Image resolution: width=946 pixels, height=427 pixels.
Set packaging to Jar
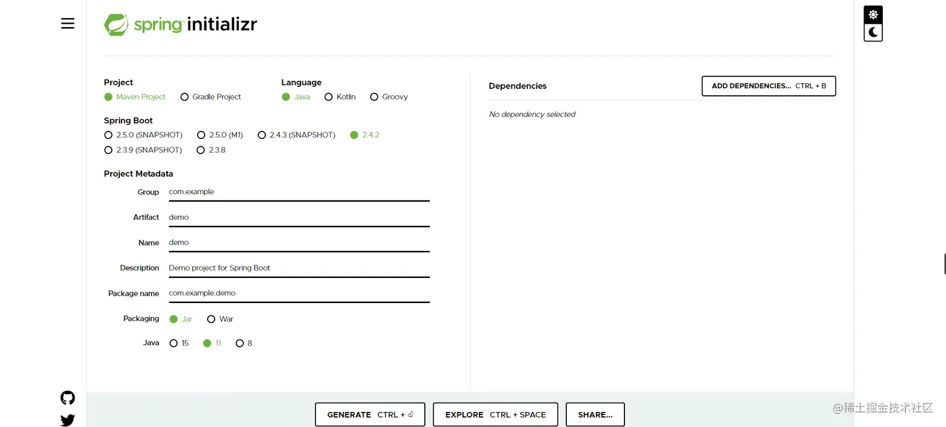tap(181, 319)
